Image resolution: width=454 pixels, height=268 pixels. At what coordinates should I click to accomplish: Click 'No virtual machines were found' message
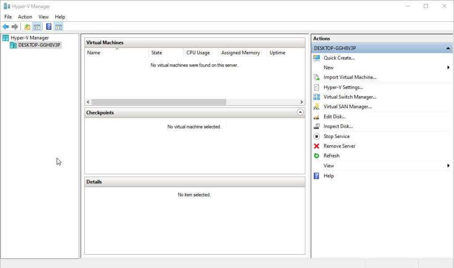tap(194, 65)
